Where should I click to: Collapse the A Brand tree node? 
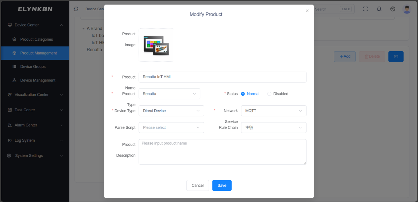tap(83, 29)
